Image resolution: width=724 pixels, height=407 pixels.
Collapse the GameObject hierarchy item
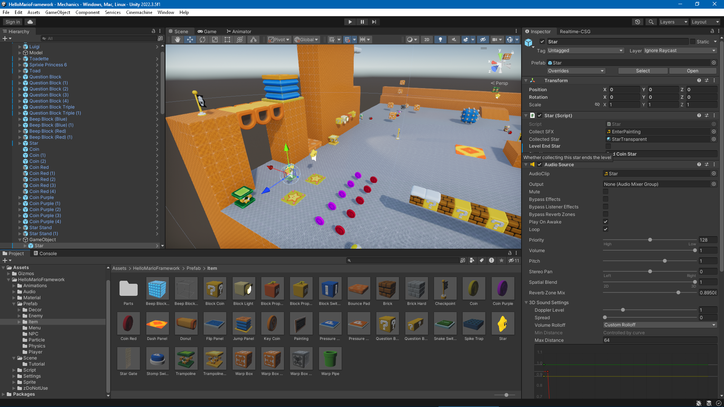coord(20,240)
